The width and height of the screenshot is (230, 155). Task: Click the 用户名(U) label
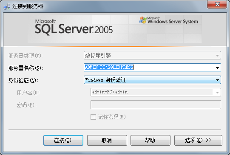pyautogui.click(x=29, y=93)
